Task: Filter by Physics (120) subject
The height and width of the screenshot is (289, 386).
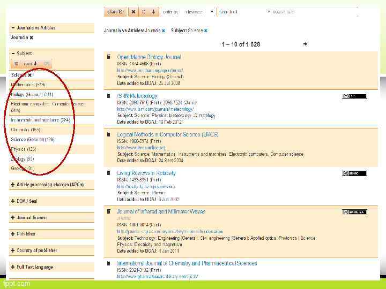Action: tap(24, 149)
